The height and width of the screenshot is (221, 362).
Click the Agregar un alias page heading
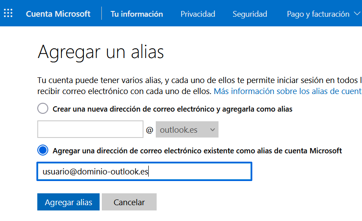[100, 53]
